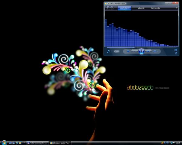Click the bar visualization area
Screen dimensions: 182x145
coord(141,28)
